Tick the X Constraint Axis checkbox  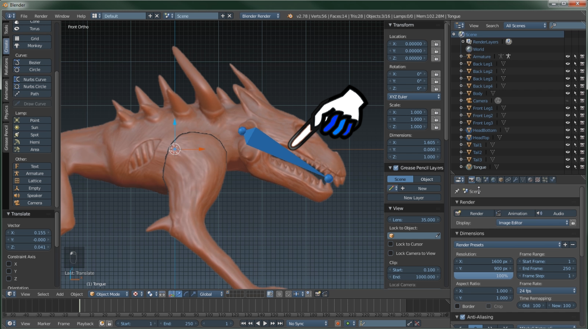point(9,264)
